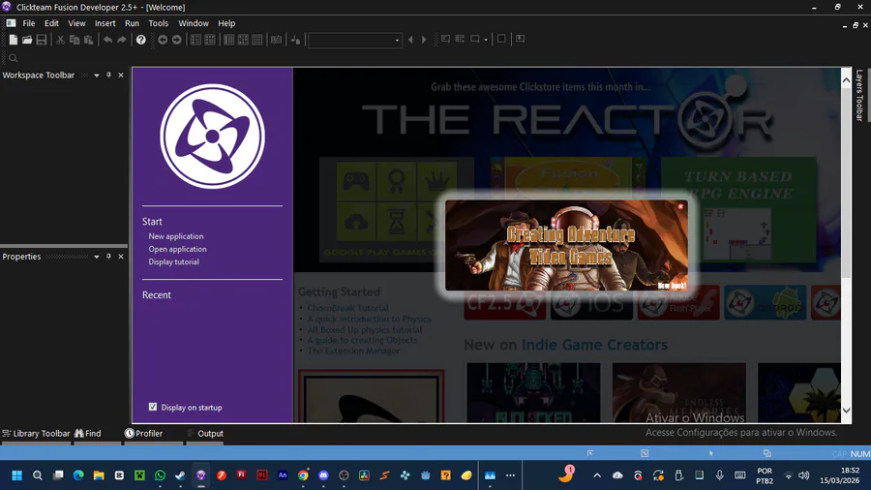The width and height of the screenshot is (871, 490).
Task: Click the Data Elements book icon
Action: pyautogui.click(x=276, y=40)
